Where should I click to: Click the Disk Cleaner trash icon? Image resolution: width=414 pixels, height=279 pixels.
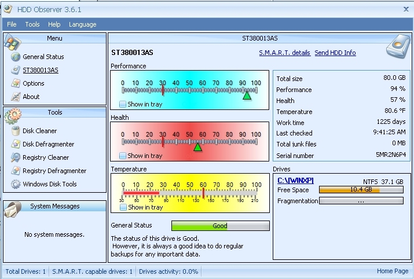[16, 131]
